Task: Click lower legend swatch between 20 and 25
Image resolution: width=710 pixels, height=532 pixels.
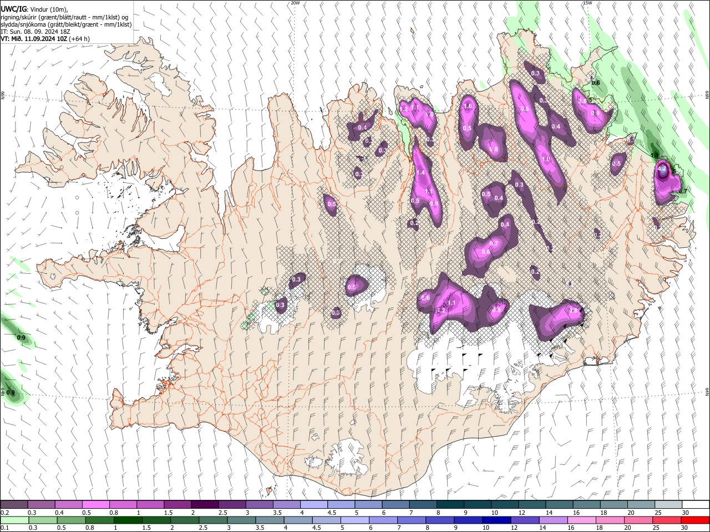Action: click(x=638, y=520)
